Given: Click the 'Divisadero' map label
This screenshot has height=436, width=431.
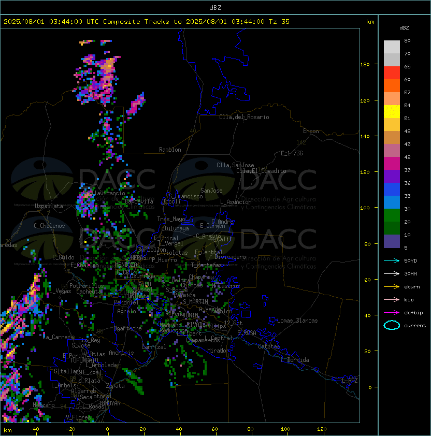Looking at the screenshot, I should click(231, 257).
